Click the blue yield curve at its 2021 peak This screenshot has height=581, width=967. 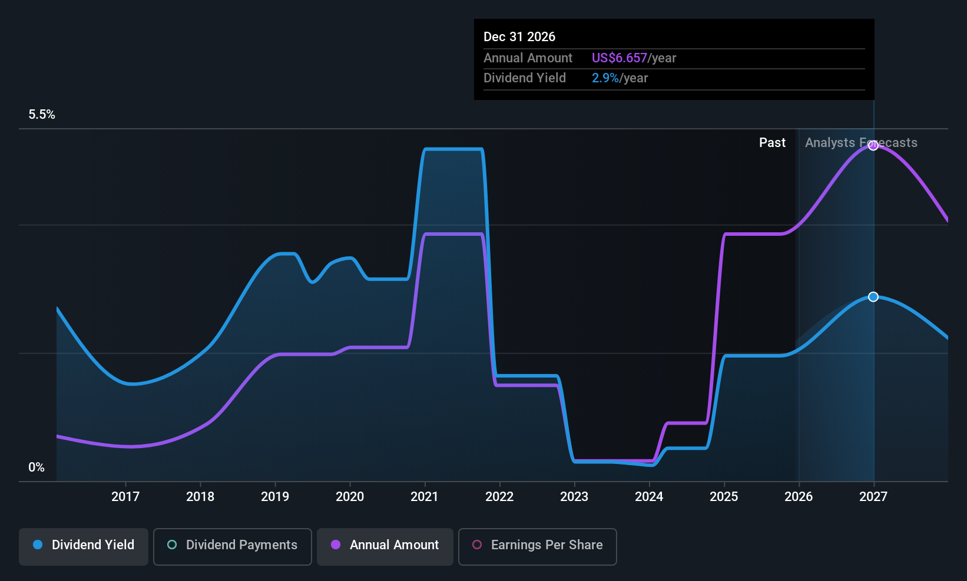[452, 149]
